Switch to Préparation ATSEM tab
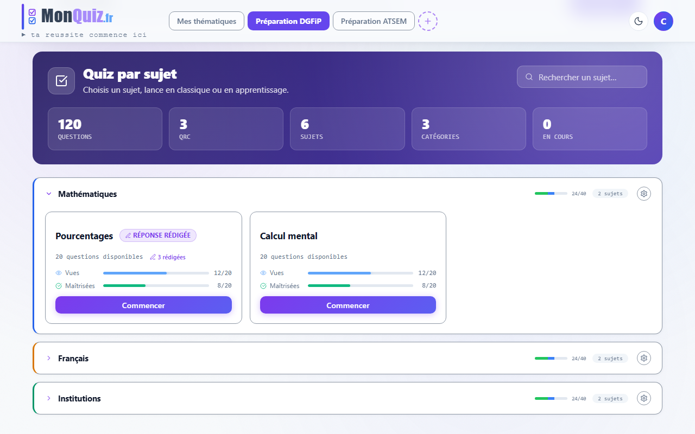This screenshot has height=434, width=695. click(374, 21)
